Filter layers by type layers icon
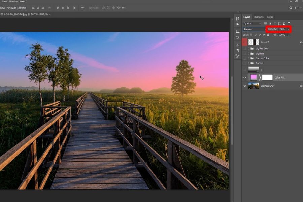303x202 pixels. [x=275, y=24]
